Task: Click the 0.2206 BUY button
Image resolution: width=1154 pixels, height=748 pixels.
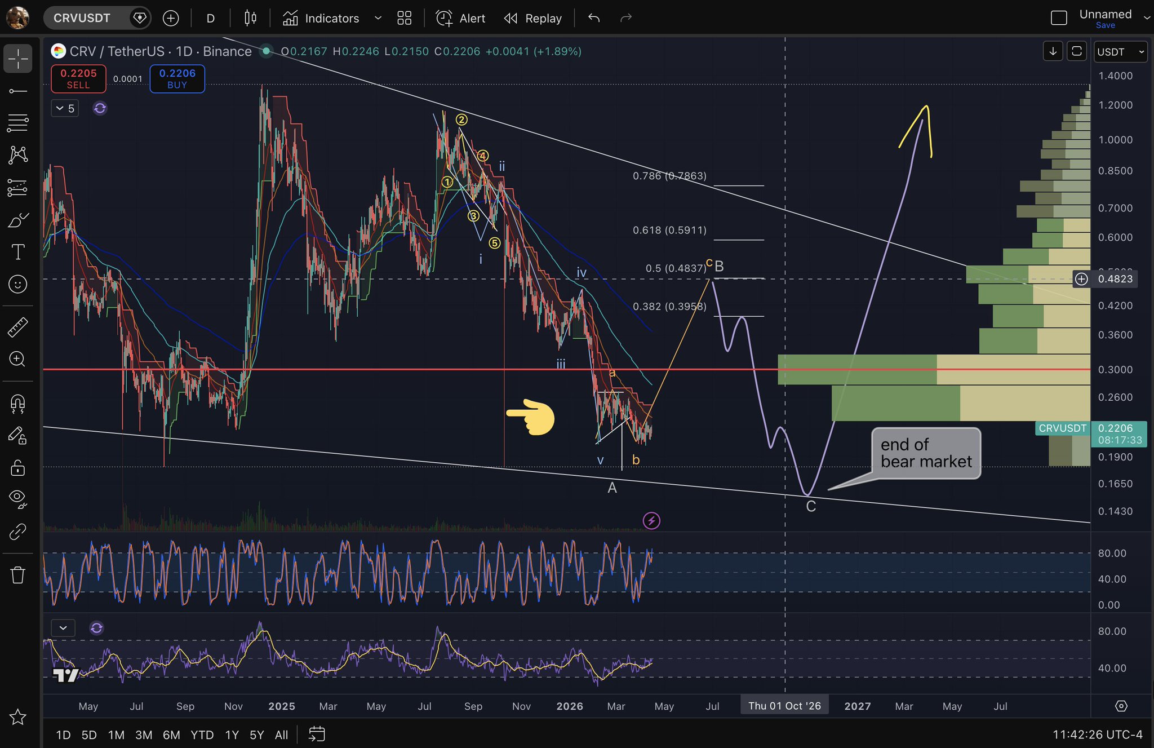Action: [177, 78]
